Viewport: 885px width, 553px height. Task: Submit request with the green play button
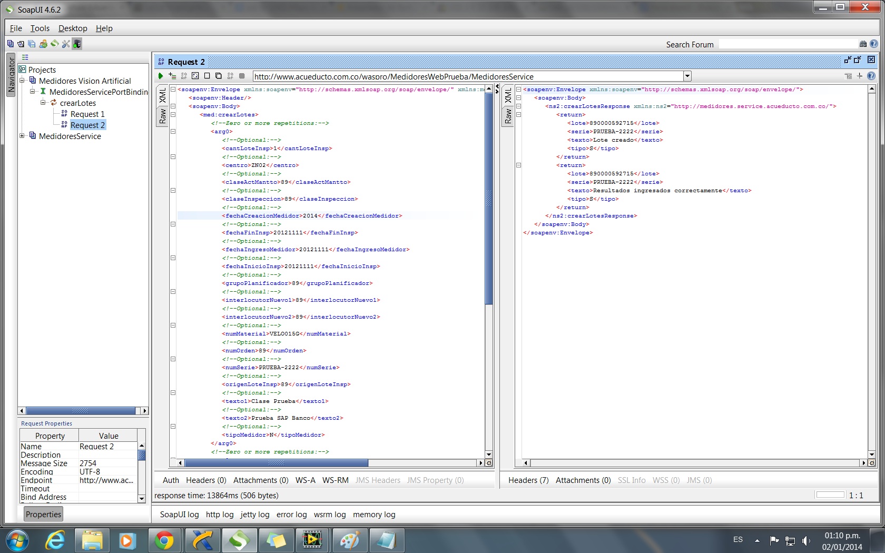pyautogui.click(x=161, y=76)
